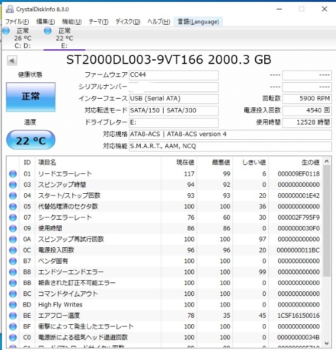Select the シークエラーレート row name
The width and height of the screenshot is (336, 350).
pyautogui.click(x=65, y=218)
